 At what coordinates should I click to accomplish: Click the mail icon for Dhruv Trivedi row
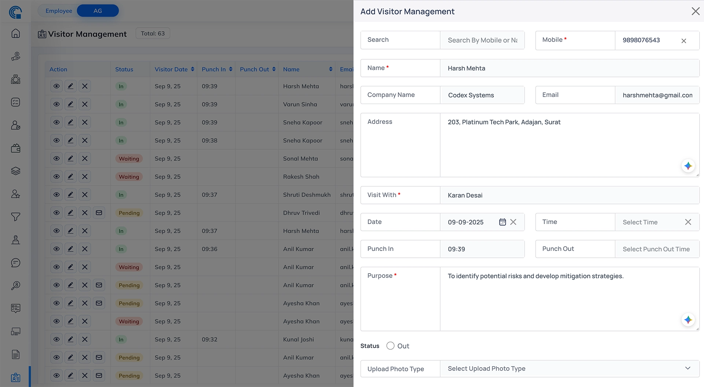click(99, 213)
